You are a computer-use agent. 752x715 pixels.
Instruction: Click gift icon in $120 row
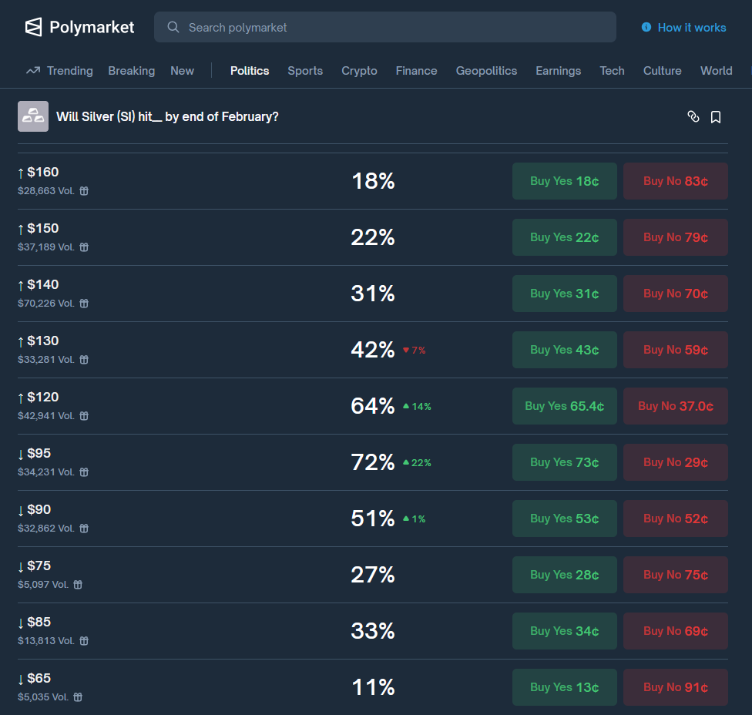[x=84, y=416]
